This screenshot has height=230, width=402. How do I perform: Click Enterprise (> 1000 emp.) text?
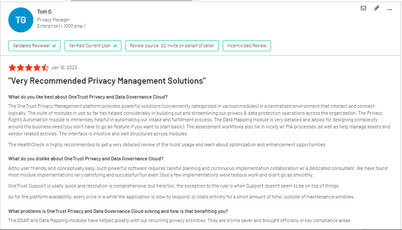(x=61, y=26)
